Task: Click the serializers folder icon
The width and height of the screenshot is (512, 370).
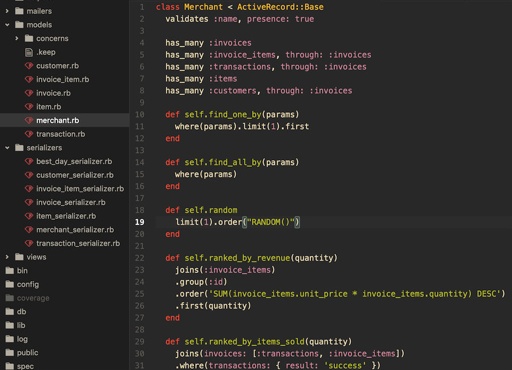Action: 19,148
